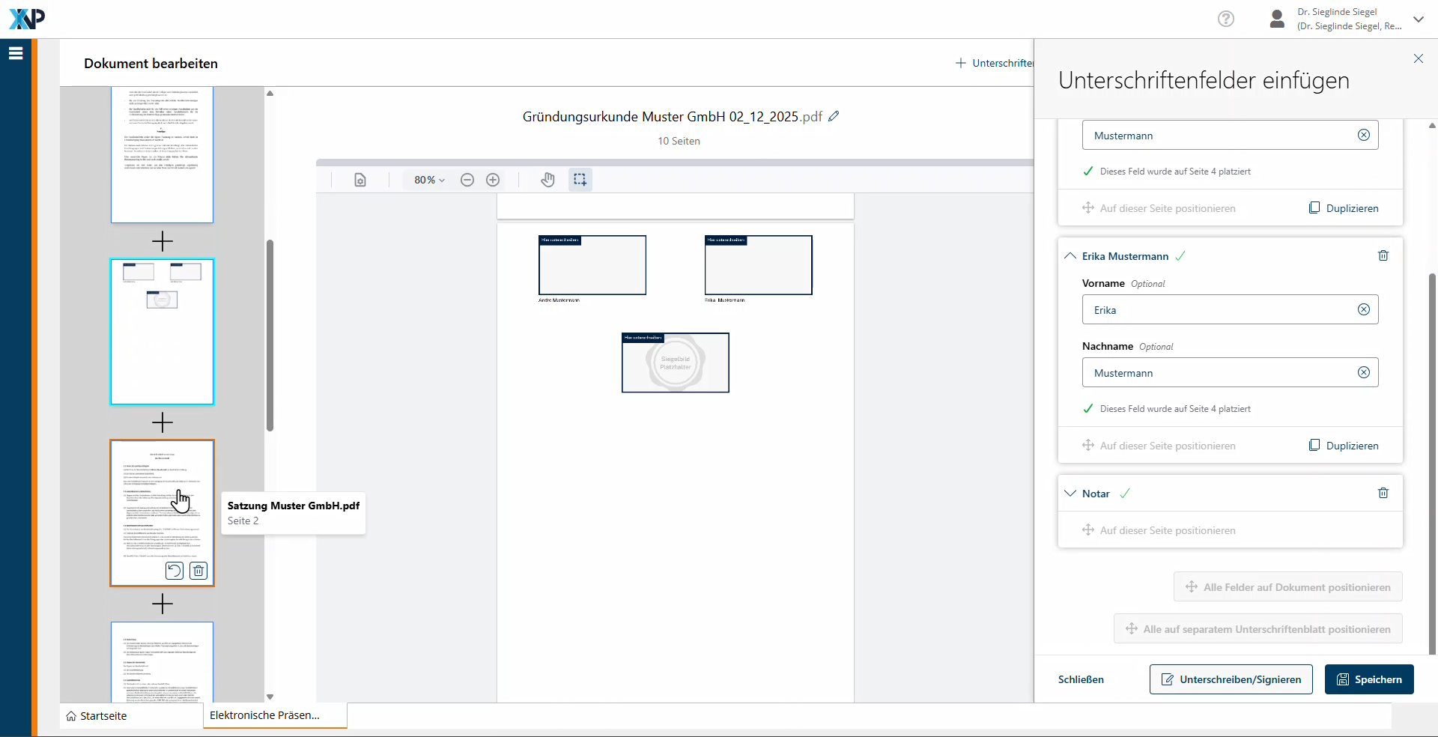This screenshot has width=1438, height=737.
Task: Click the Speichern button
Action: pyautogui.click(x=1369, y=679)
